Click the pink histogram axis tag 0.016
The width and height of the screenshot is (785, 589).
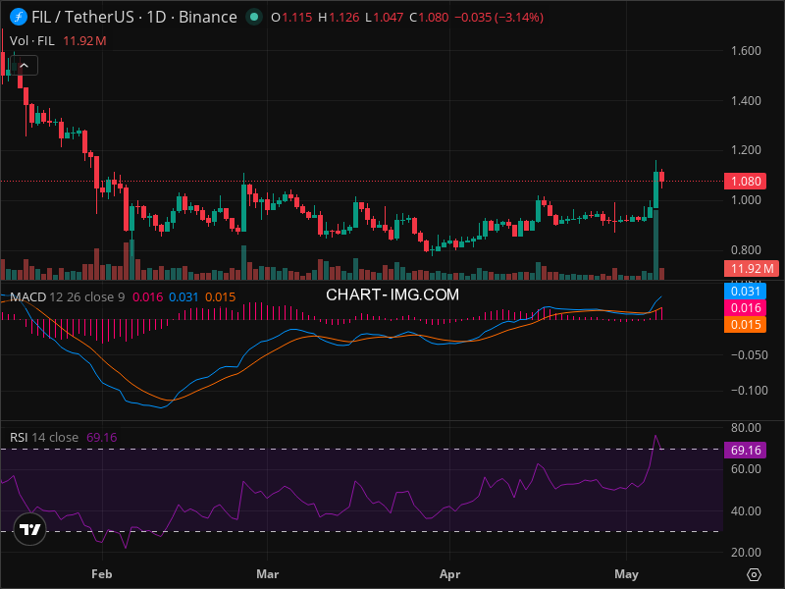745,308
